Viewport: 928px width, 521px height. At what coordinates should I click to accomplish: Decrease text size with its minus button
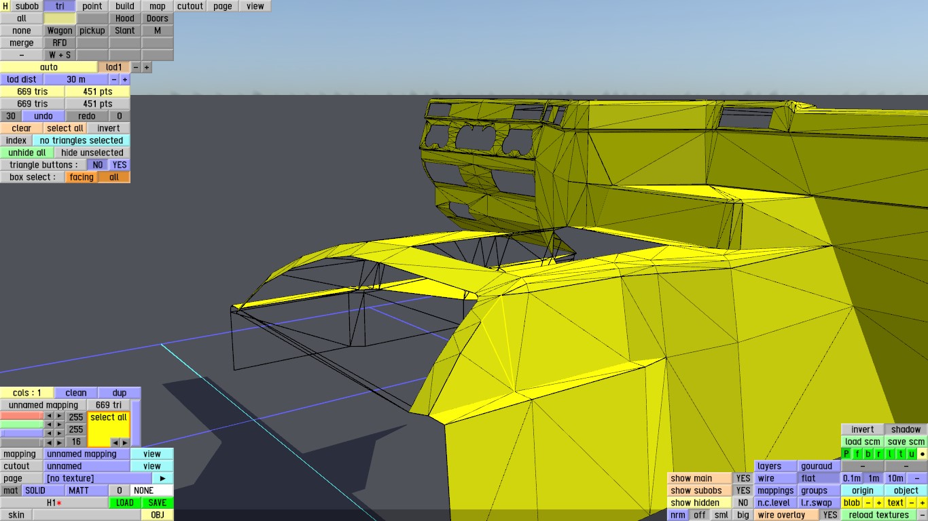[x=912, y=503]
